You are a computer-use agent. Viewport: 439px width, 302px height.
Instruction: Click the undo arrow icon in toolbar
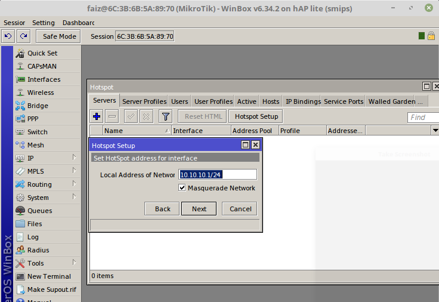click(8, 36)
